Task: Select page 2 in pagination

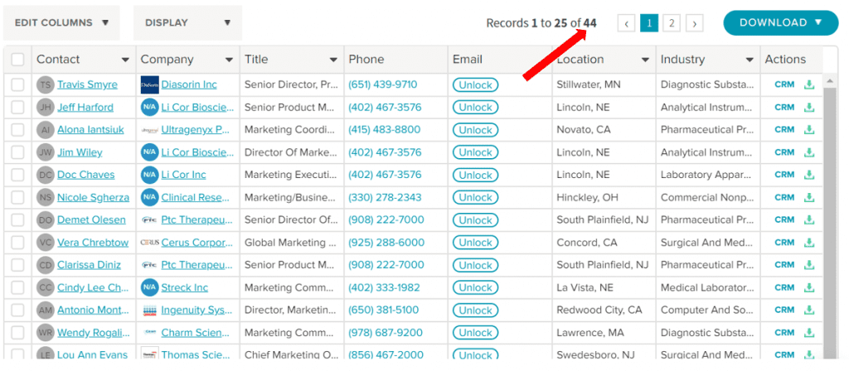Action: coord(672,23)
